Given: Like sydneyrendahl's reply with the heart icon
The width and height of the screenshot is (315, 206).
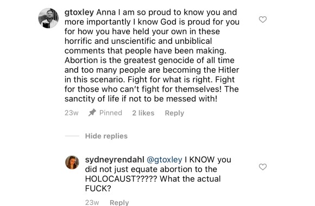Looking at the screenshot, I should pyautogui.click(x=262, y=166).
